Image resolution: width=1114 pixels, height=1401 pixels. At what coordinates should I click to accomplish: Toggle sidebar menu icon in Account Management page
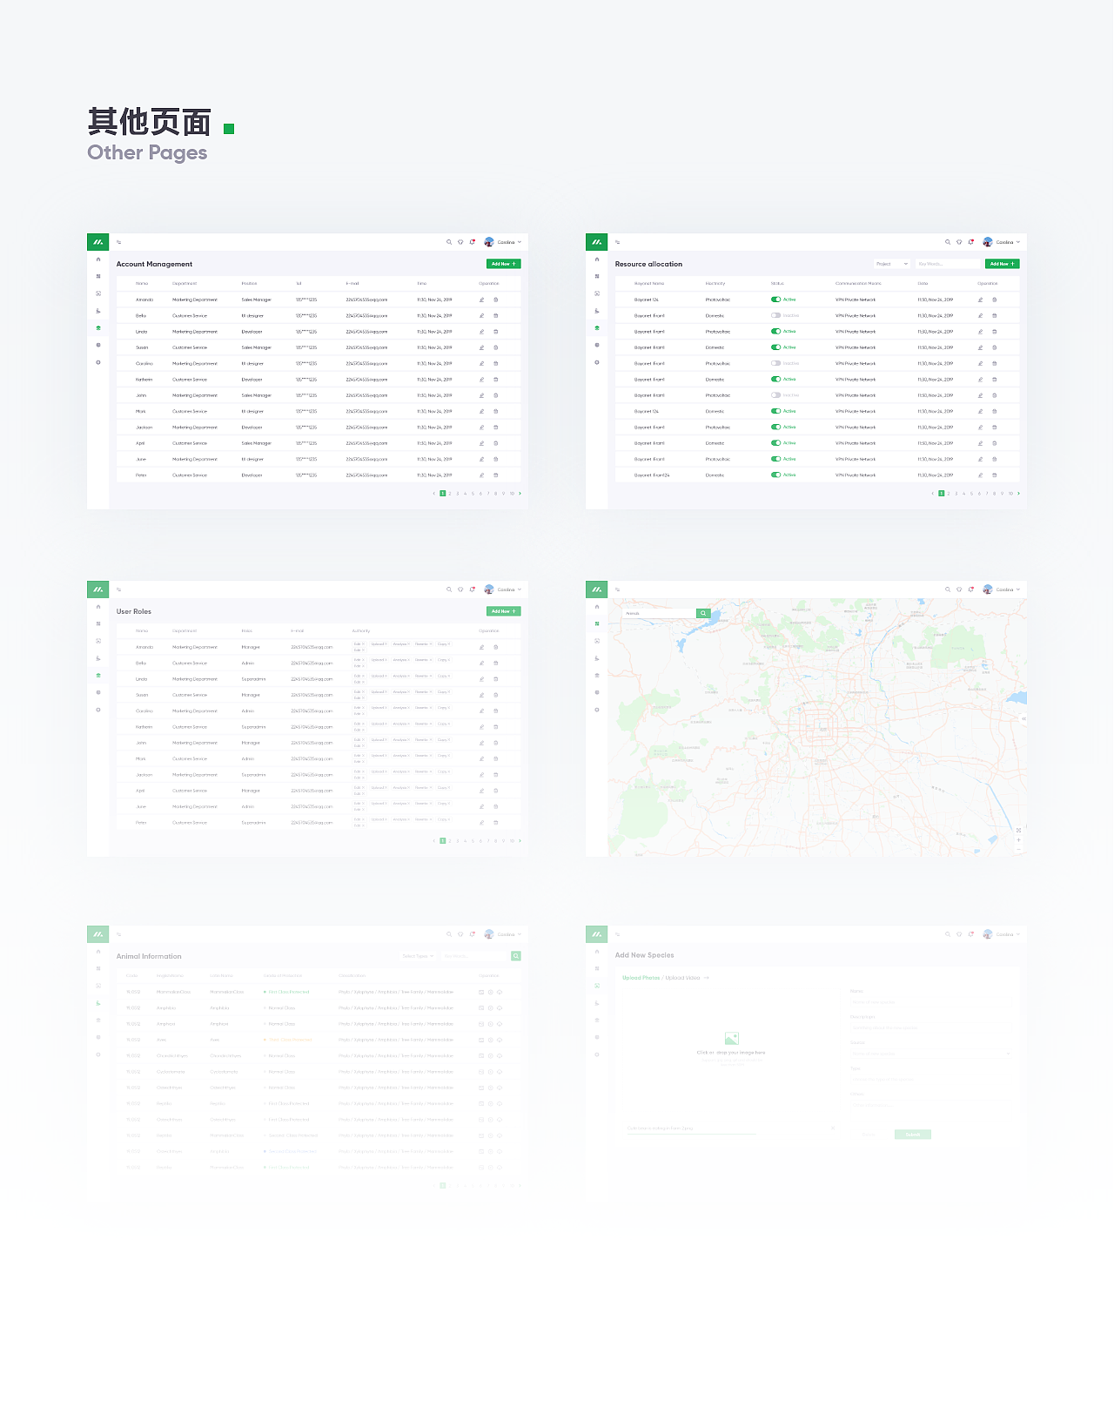119,242
